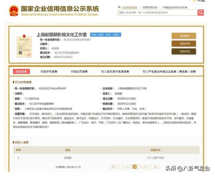215x176 pixels.
Task: Click the 信息打印 button
Action: [x=184, y=51]
